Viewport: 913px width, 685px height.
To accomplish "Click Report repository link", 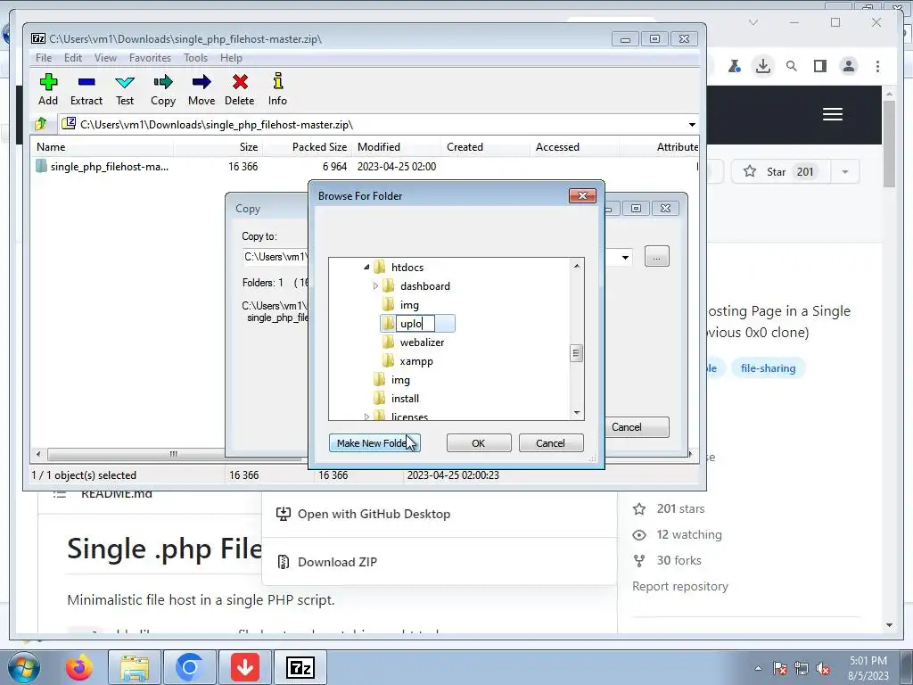I will tap(680, 586).
